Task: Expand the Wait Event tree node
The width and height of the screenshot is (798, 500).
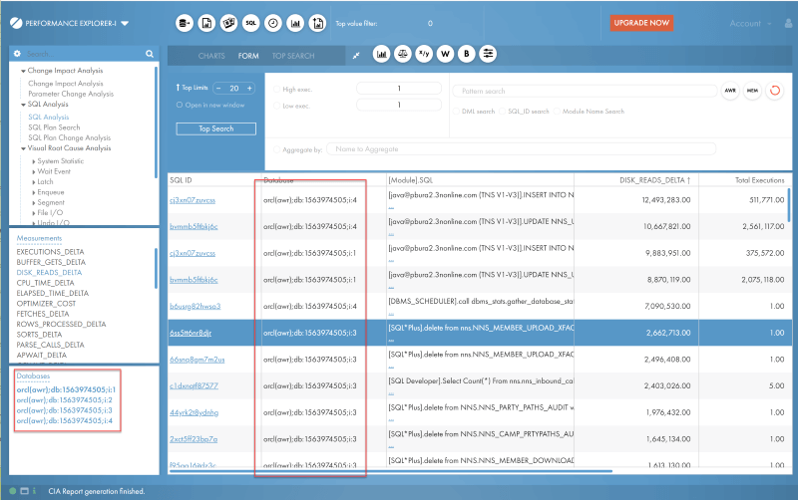Action: [34, 170]
